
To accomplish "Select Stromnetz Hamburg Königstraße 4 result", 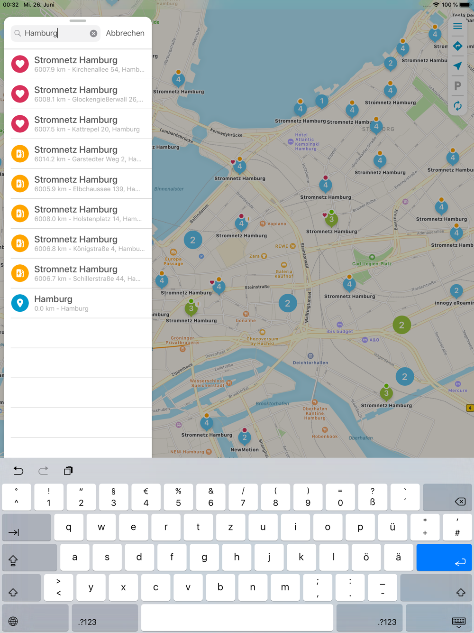I will tap(78, 243).
